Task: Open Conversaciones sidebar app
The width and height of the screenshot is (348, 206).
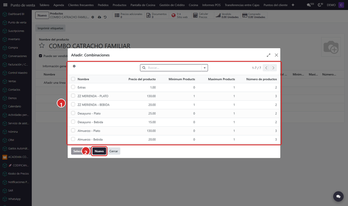Action: coord(16,56)
